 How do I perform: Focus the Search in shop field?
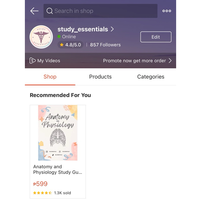(x=100, y=11)
